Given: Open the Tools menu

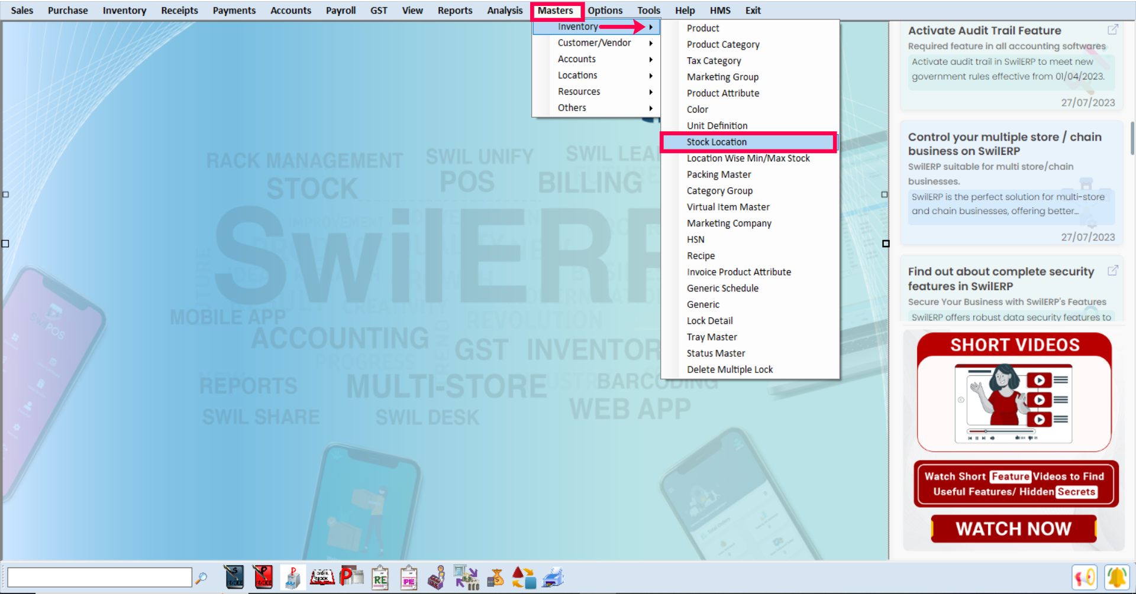Looking at the screenshot, I should click(x=648, y=11).
